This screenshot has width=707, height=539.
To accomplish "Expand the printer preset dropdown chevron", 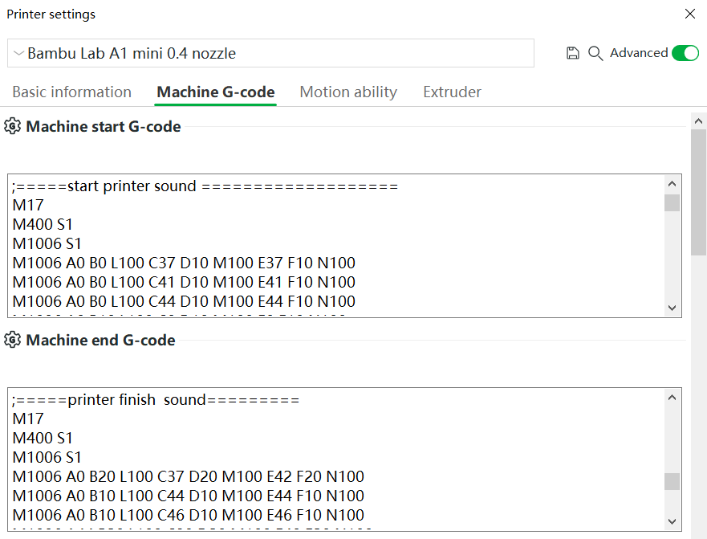I will 18,53.
